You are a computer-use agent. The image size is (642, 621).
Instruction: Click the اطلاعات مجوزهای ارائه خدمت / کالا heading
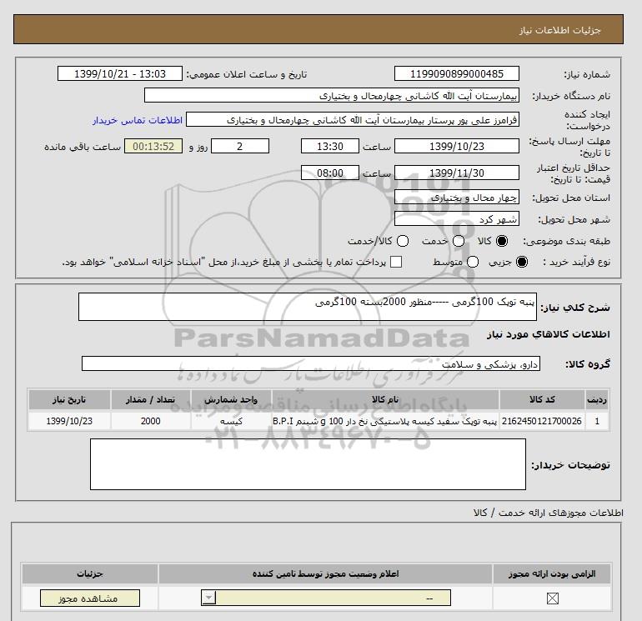(x=549, y=513)
